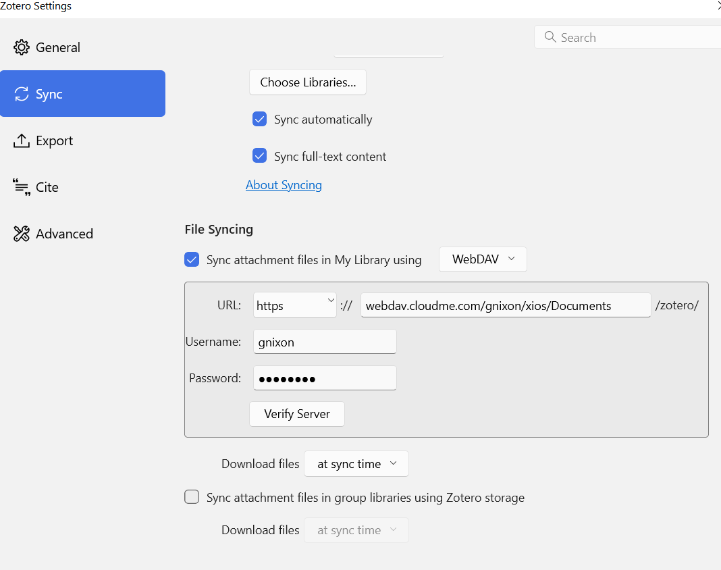Enable group libraries Zotero storage sync
This screenshot has width=721, height=570.
[192, 497]
